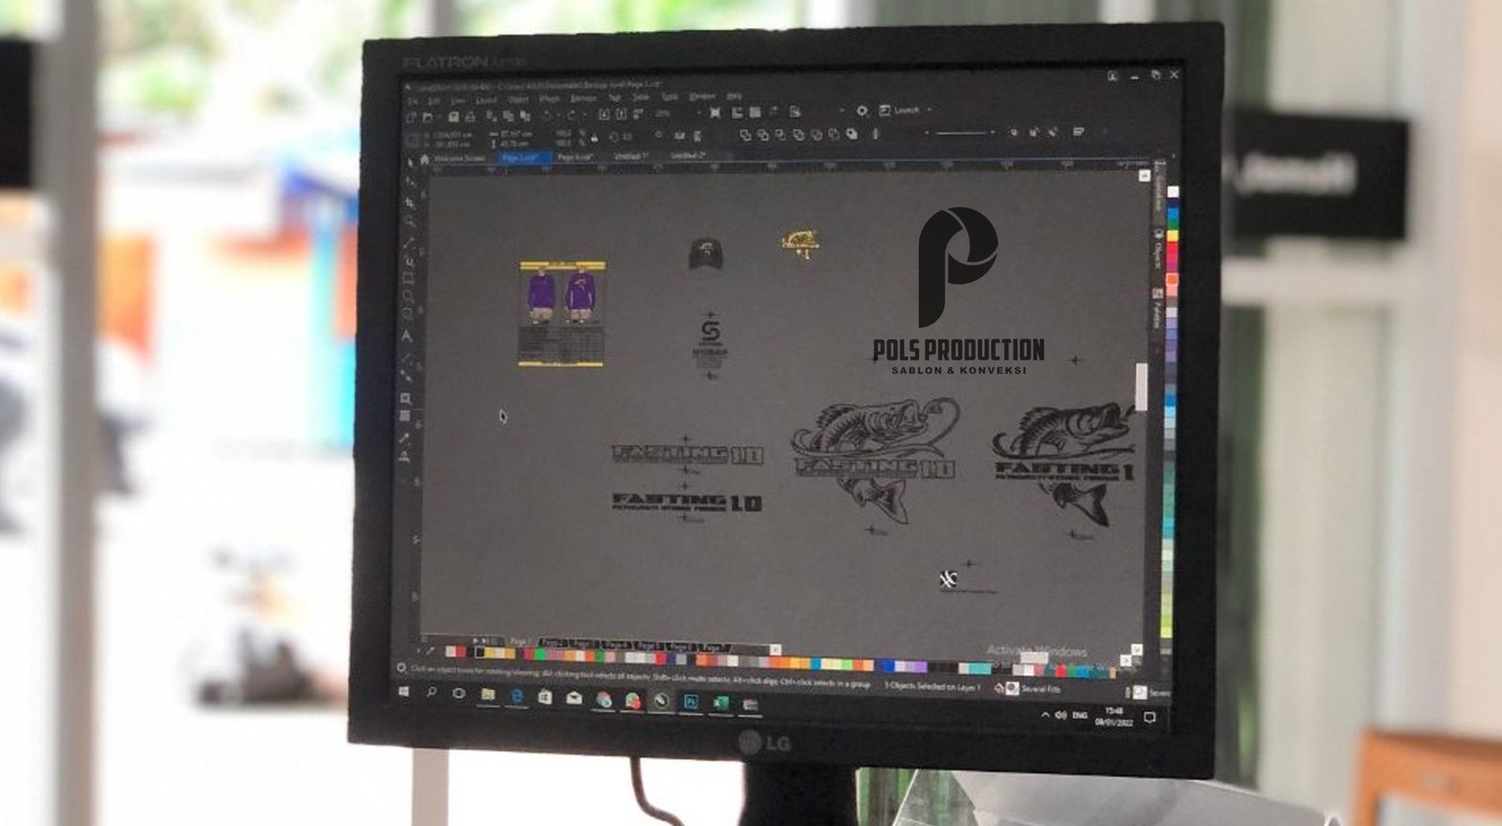Click the New document icon
This screenshot has height=826, width=1502.
(x=411, y=115)
